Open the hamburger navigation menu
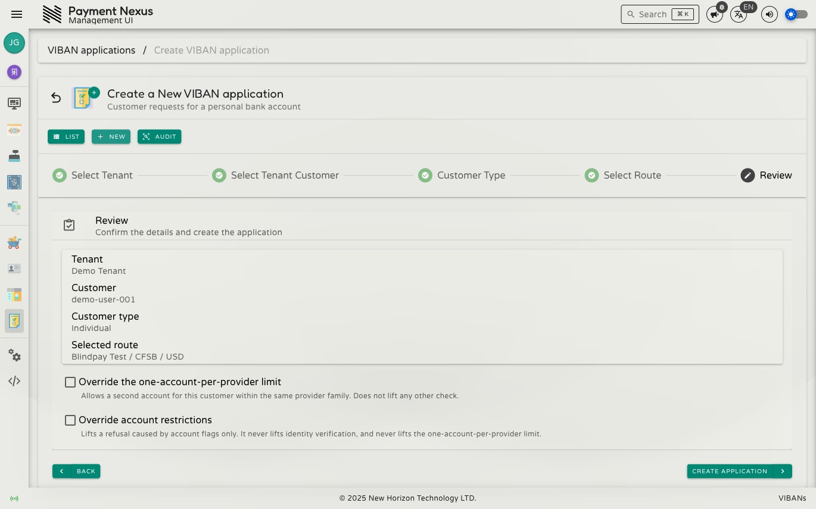The image size is (816, 509). (x=17, y=14)
